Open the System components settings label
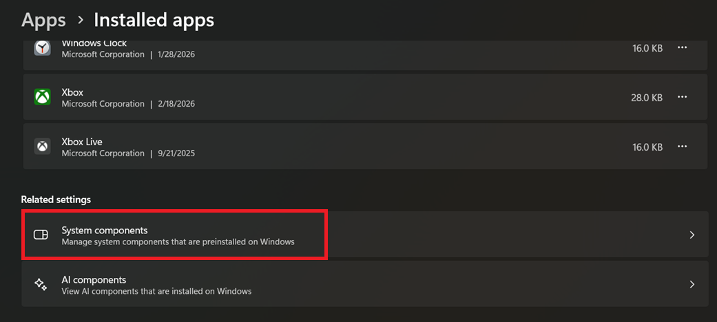This screenshot has height=322, width=717. point(105,230)
